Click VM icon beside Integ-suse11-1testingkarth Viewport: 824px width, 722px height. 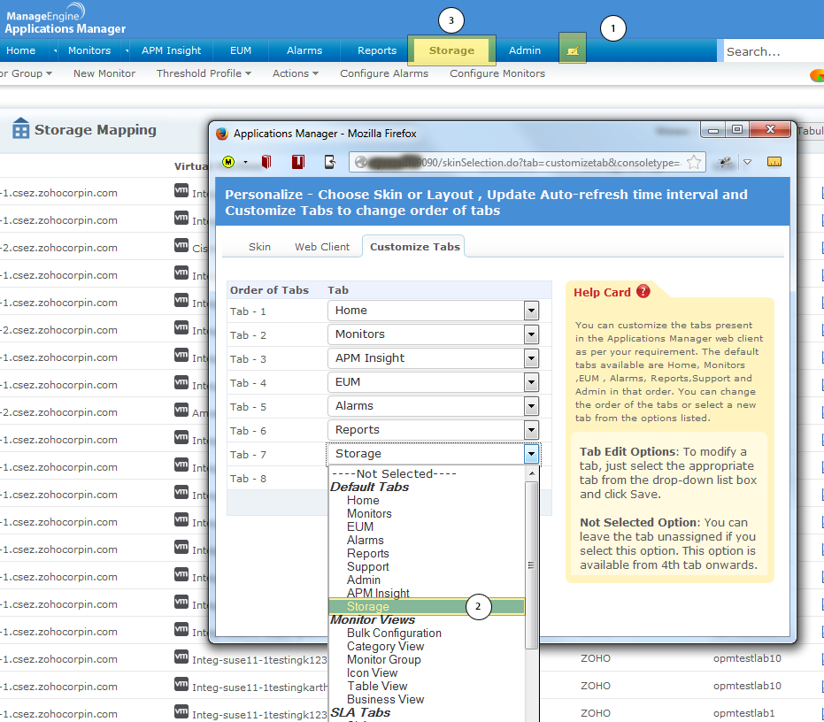pyautogui.click(x=181, y=684)
